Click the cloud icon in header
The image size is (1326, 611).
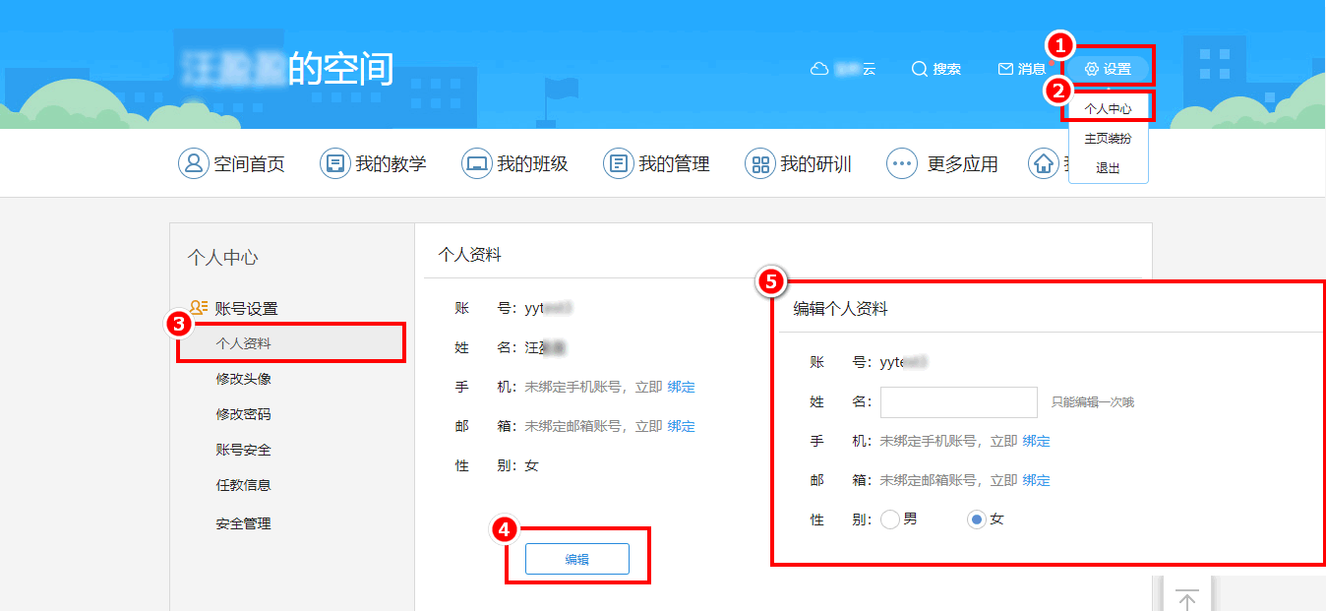coord(819,69)
